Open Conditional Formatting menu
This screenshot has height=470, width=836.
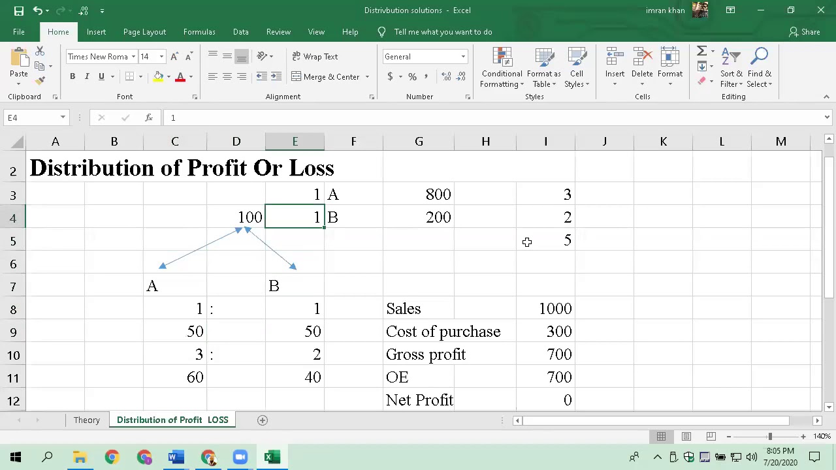(502, 68)
